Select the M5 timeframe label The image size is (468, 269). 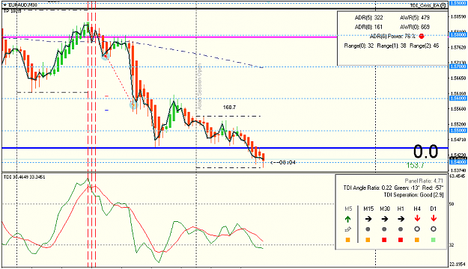coord(348,208)
